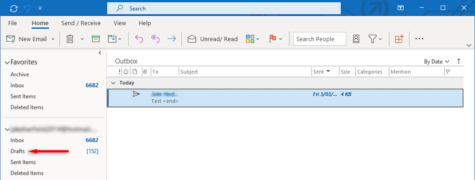Minimize the folder pane with collapse arrow
475x180 pixels.
[100, 53]
